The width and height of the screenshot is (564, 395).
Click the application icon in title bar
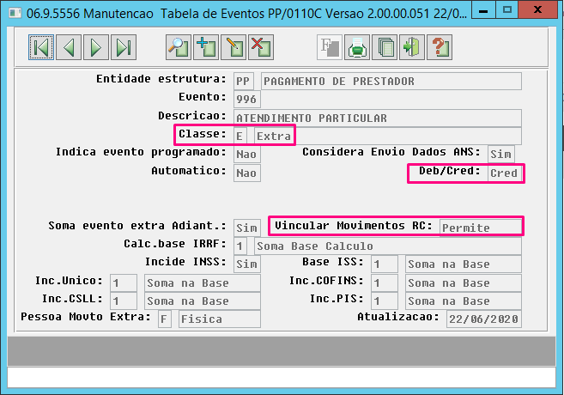15,14
